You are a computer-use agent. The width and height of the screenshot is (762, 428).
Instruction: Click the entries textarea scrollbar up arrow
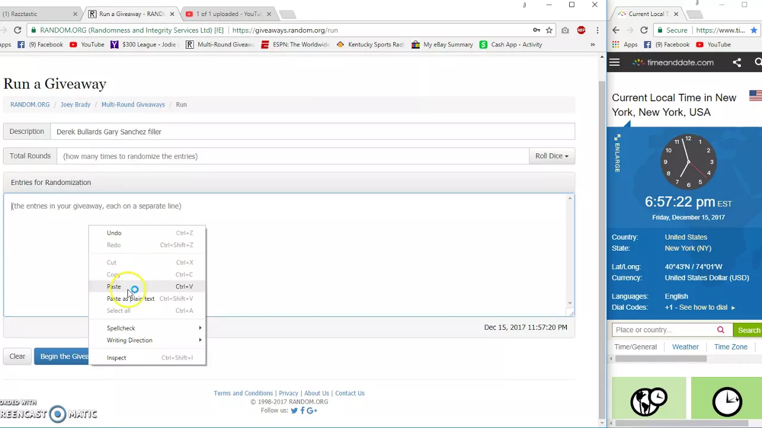point(570,199)
